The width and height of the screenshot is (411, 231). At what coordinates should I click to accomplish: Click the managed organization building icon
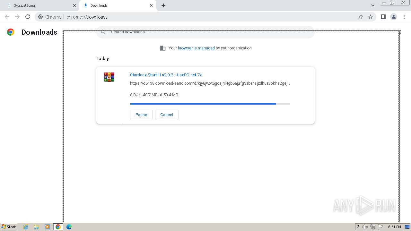point(163,48)
